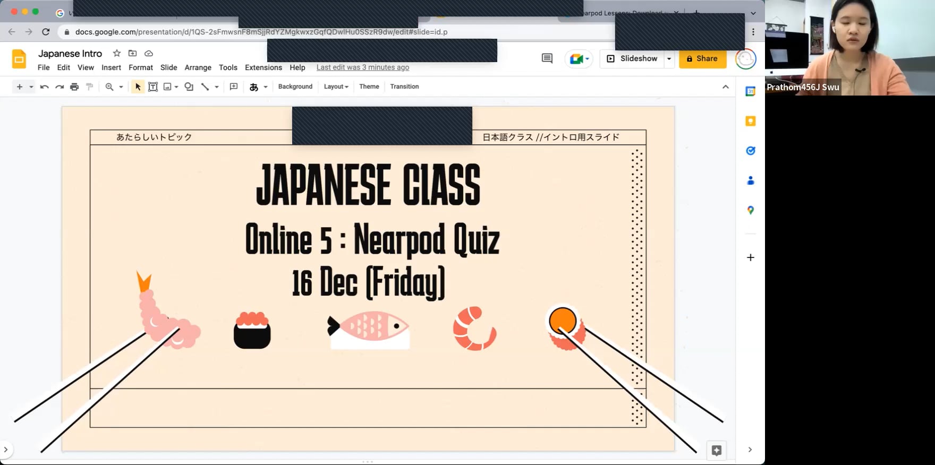Expand the line type dropdown arrow
This screenshot has height=465, width=935.
click(217, 87)
